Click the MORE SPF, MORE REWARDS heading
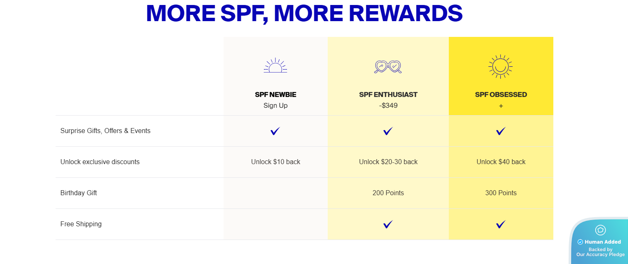The height and width of the screenshot is (264, 628). pyautogui.click(x=304, y=13)
